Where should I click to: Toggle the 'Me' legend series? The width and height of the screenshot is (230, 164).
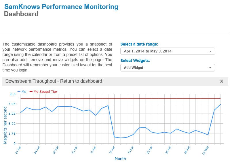click(22, 92)
